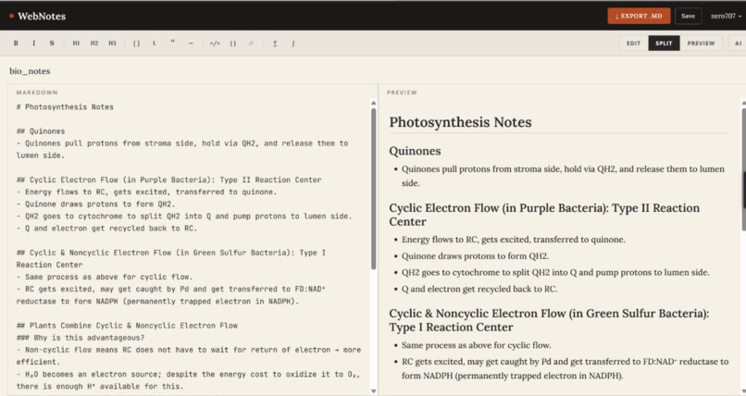Click '## Quinones' line in markdown editor
This screenshot has width=746, height=396.
(x=41, y=131)
